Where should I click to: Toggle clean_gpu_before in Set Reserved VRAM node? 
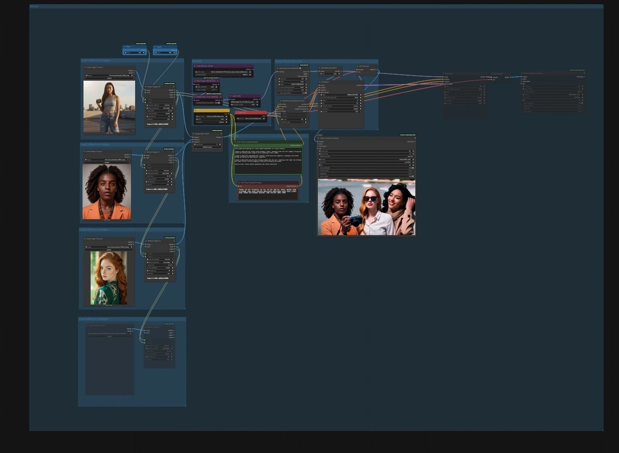point(293,93)
